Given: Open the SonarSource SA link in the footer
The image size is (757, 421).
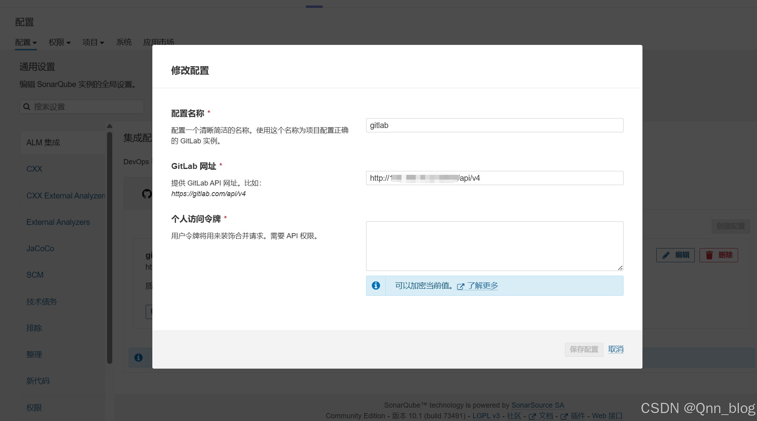Looking at the screenshot, I should coord(538,405).
